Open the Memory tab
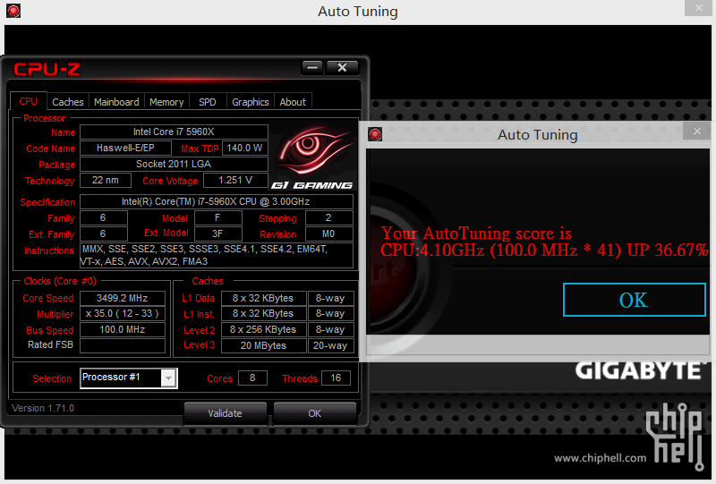 pyautogui.click(x=166, y=102)
